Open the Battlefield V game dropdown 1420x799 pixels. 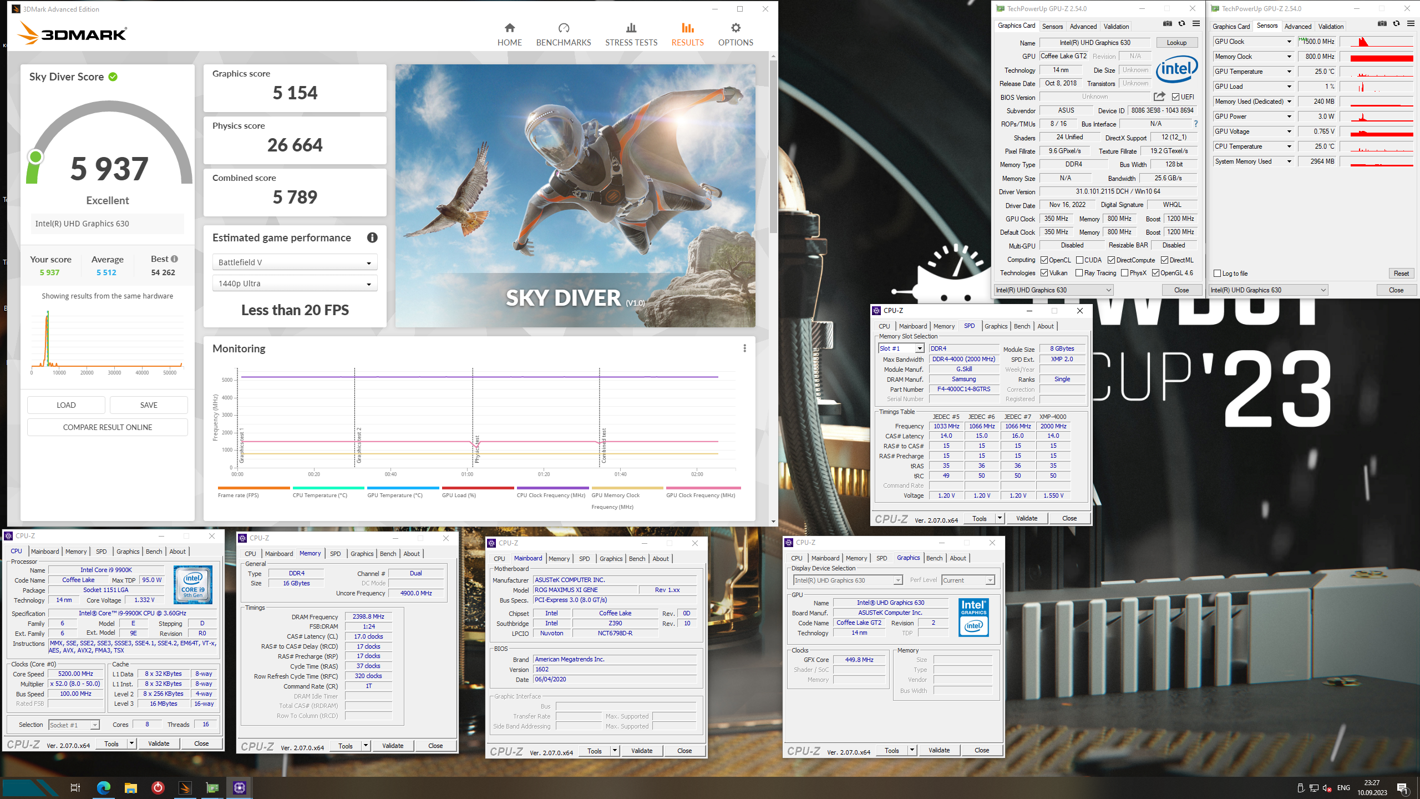pyautogui.click(x=295, y=262)
